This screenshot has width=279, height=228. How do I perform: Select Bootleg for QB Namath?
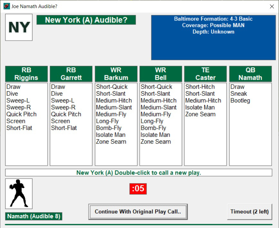point(240,101)
